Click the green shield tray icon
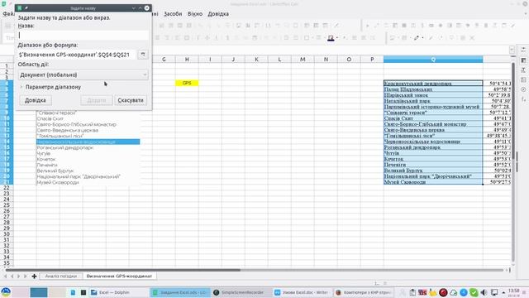 point(474,292)
